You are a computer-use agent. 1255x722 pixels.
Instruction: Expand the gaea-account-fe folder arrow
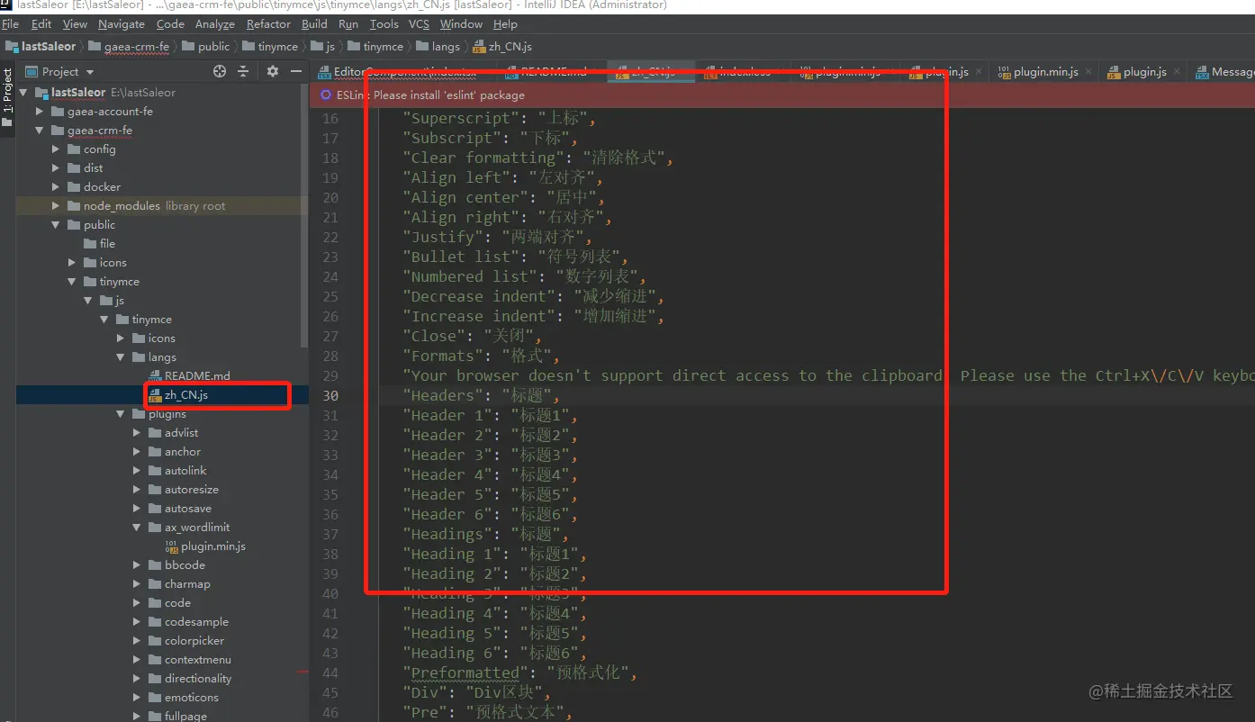point(39,112)
